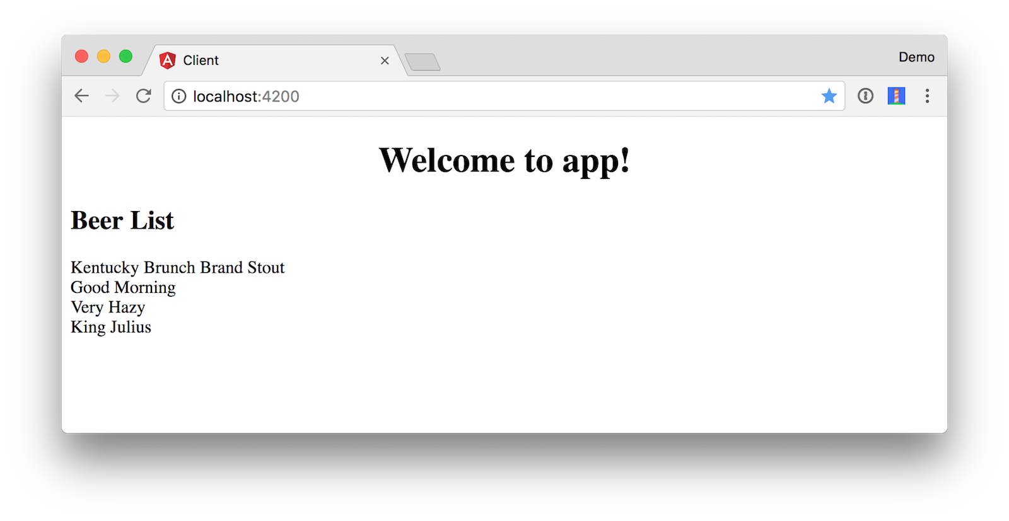The width and height of the screenshot is (1009, 521).
Task: Toggle the blue bookmark star
Action: [x=829, y=96]
